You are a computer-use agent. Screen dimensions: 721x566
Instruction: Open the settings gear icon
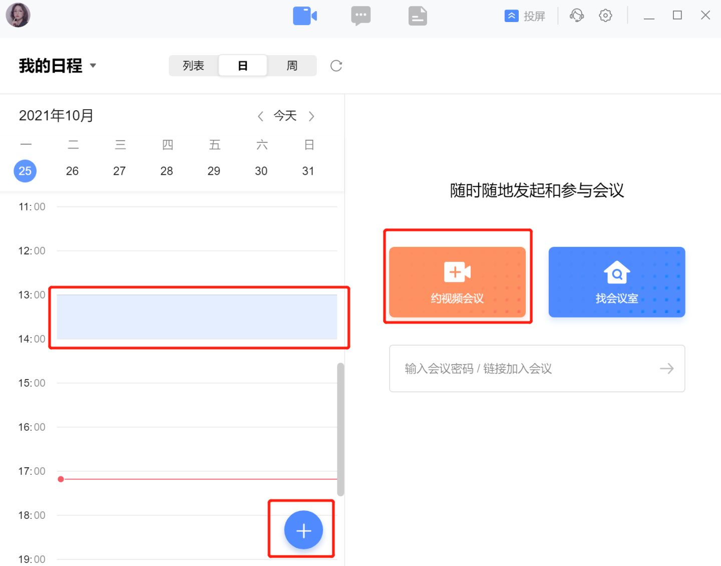[x=605, y=16]
